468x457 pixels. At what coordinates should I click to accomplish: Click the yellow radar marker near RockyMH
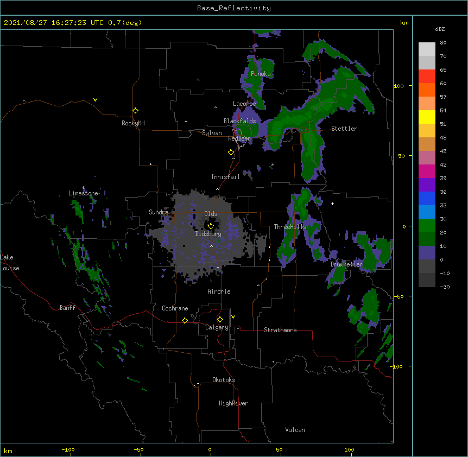coord(135,111)
